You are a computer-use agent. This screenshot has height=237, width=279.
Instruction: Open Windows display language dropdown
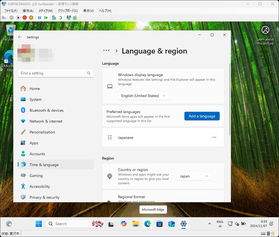click(x=144, y=96)
